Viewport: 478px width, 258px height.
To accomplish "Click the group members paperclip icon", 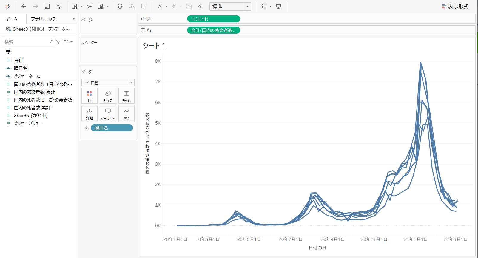I will [x=174, y=6].
